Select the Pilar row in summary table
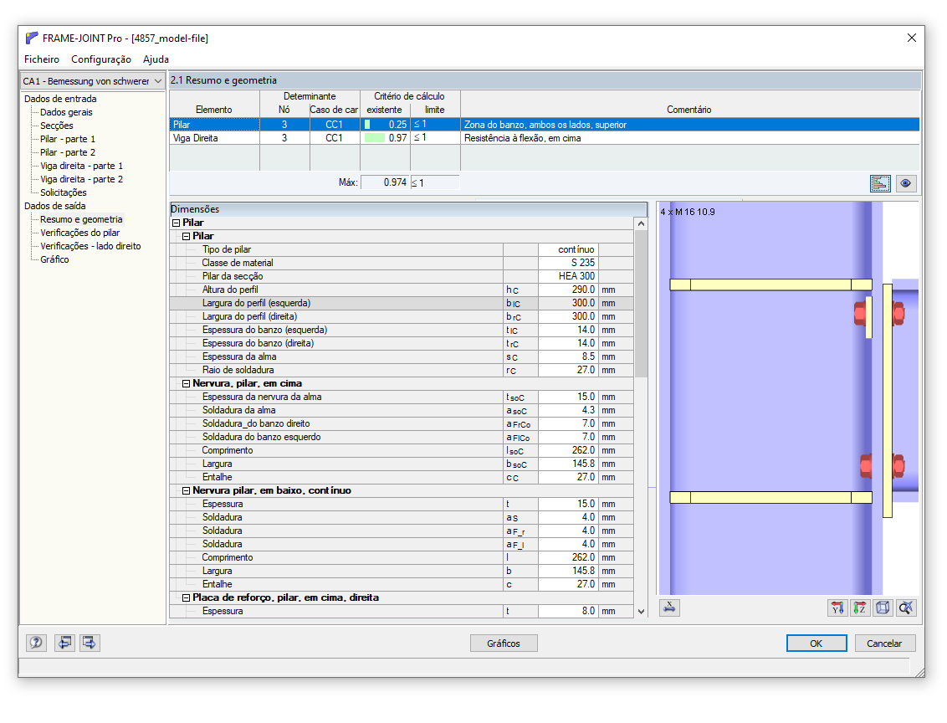The width and height of the screenshot is (947, 723). pyautogui.click(x=545, y=125)
